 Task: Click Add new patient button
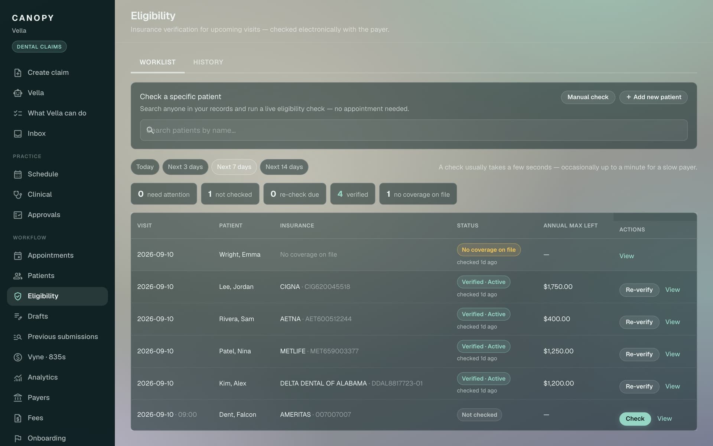click(x=653, y=97)
